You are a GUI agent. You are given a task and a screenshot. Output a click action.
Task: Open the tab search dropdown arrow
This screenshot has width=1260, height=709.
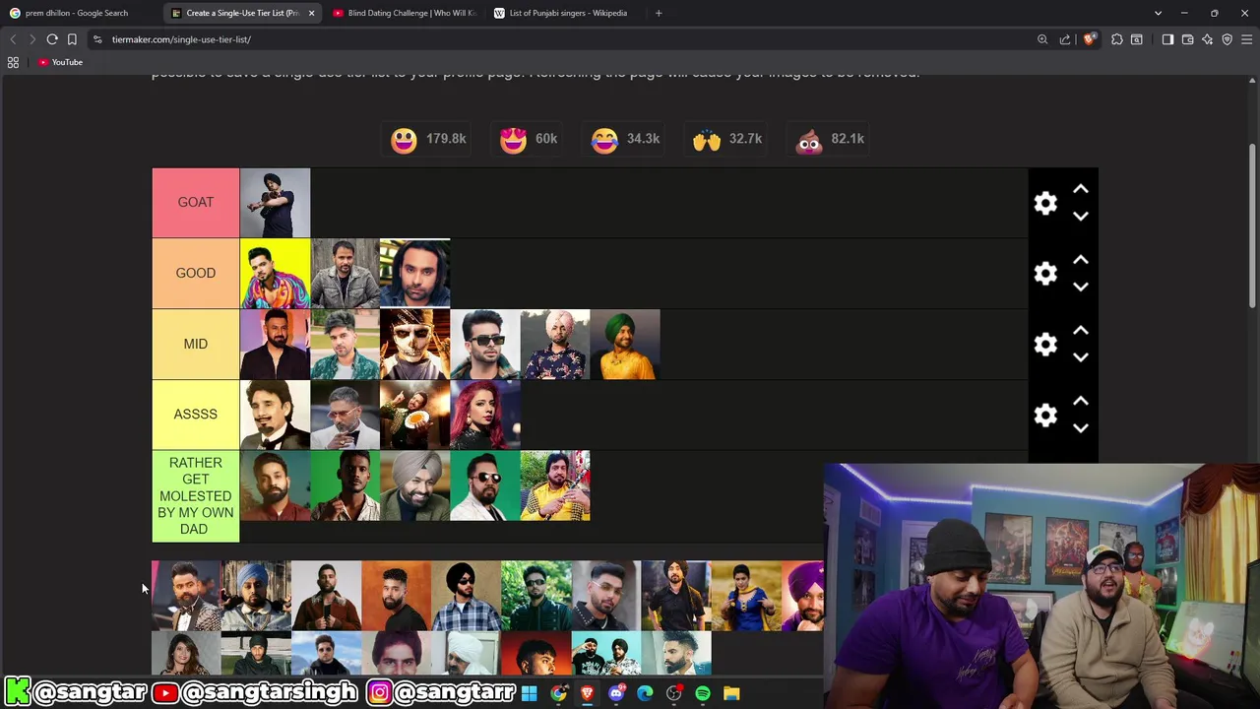coord(1158,13)
